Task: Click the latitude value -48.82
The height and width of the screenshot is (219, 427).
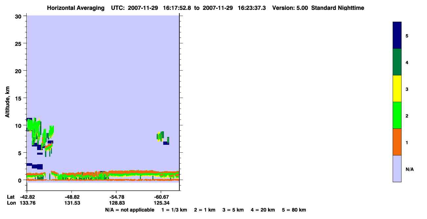Action: 72,197
